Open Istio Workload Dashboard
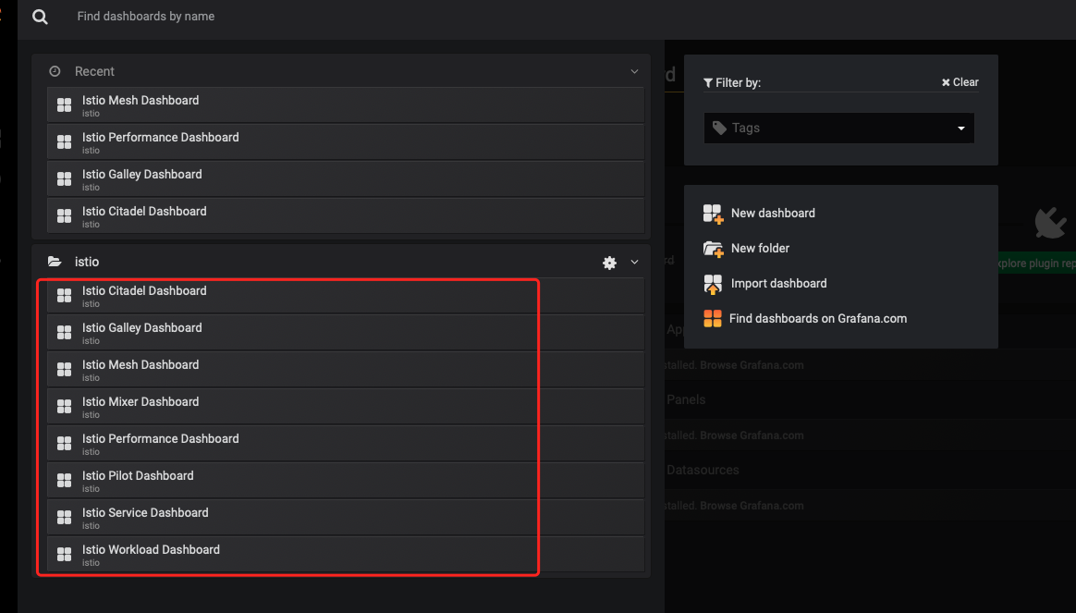 tap(345, 555)
